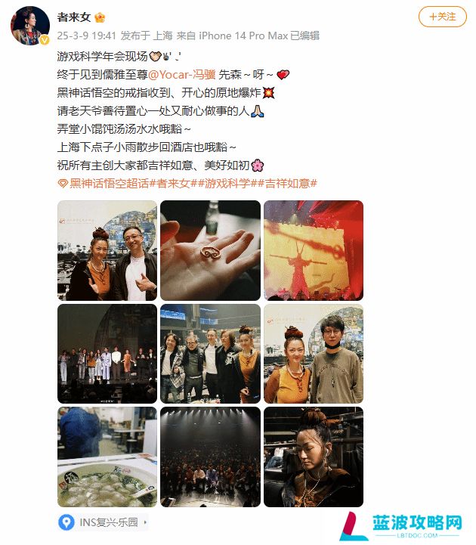Expand the INS复兴乐园 location arrow
The height and width of the screenshot is (545, 476).
(145, 522)
